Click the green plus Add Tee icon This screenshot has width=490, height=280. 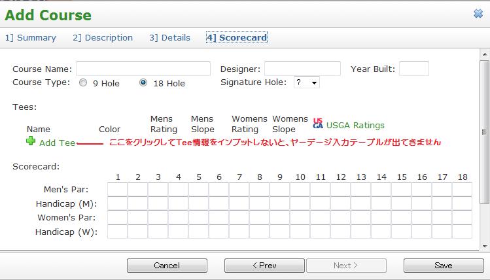tap(31, 141)
